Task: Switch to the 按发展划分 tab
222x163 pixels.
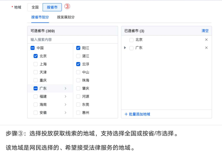Action: pos(66,17)
